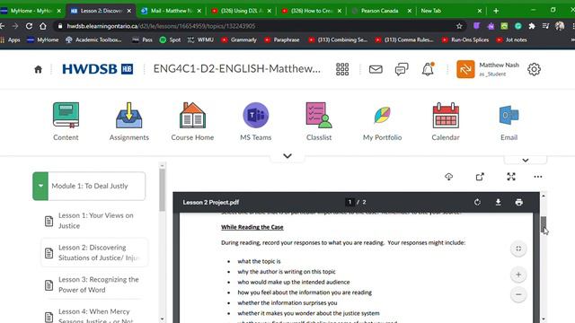Open the Paraphrase bookmark
Screen dimensions: 575x323
(282, 39)
